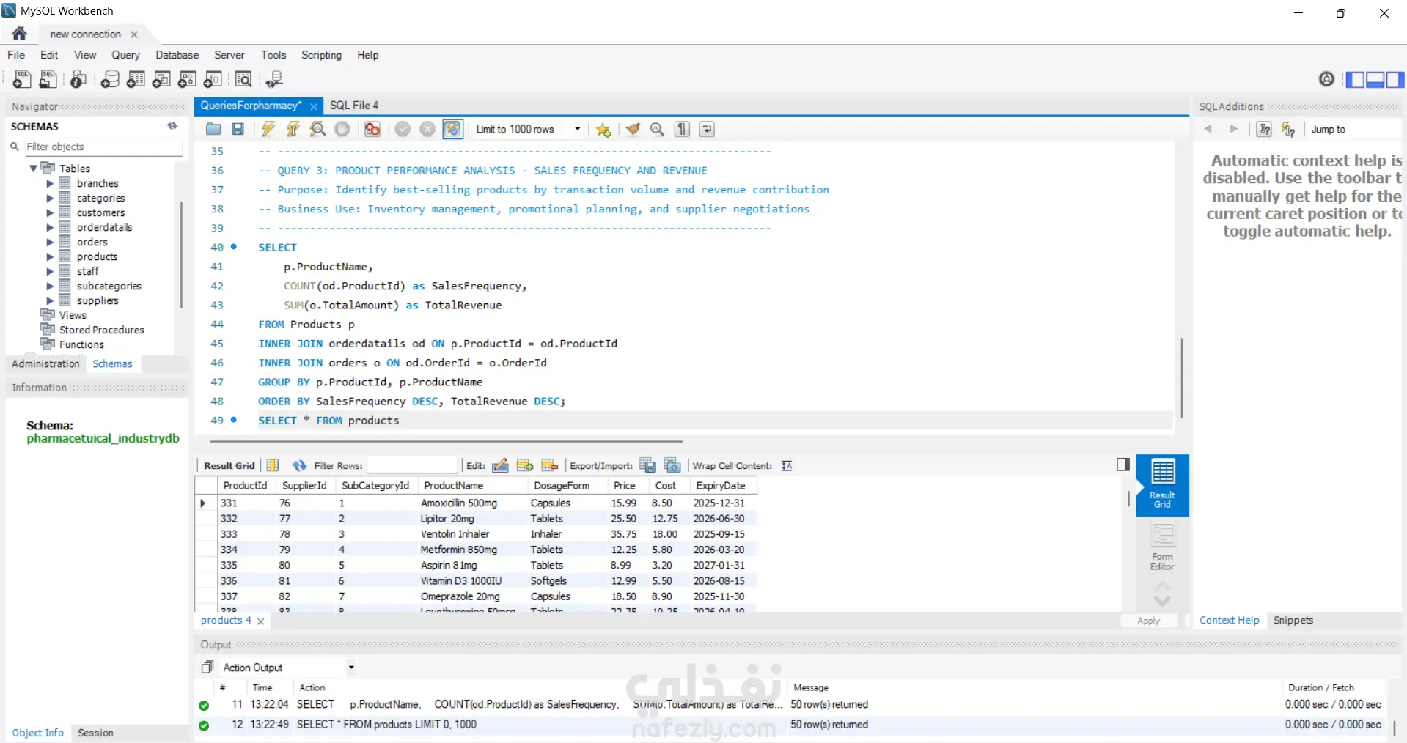The height and width of the screenshot is (743, 1407).
Task: Create a new SQL tab from main toolbar
Action: [22, 79]
